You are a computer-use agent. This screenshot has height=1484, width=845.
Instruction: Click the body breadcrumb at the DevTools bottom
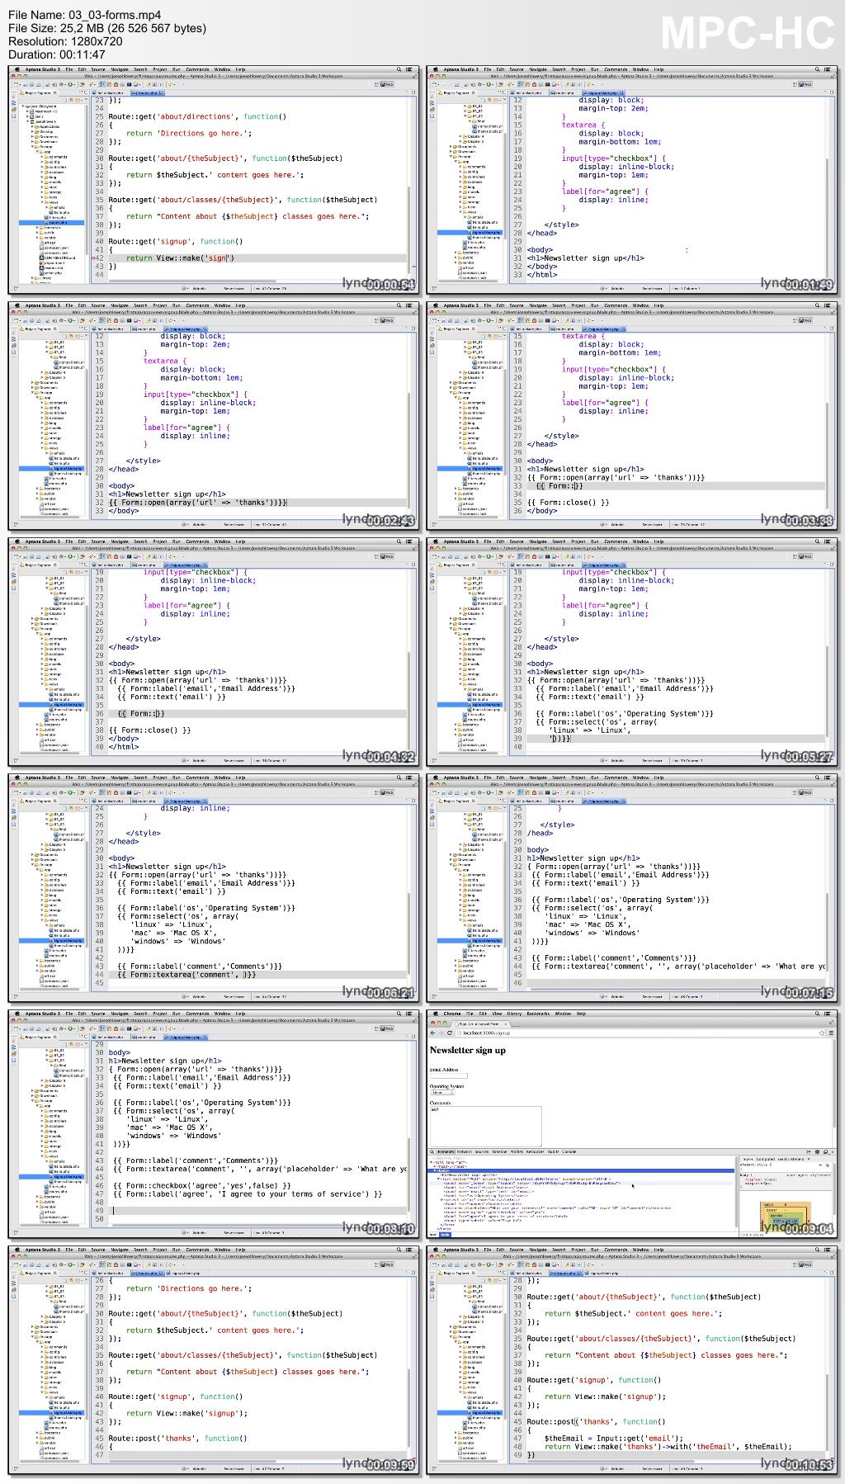point(444,1235)
